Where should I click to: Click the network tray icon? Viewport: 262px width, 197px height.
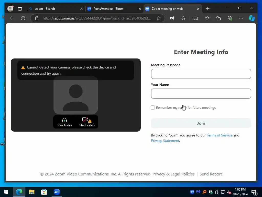(x=223, y=192)
